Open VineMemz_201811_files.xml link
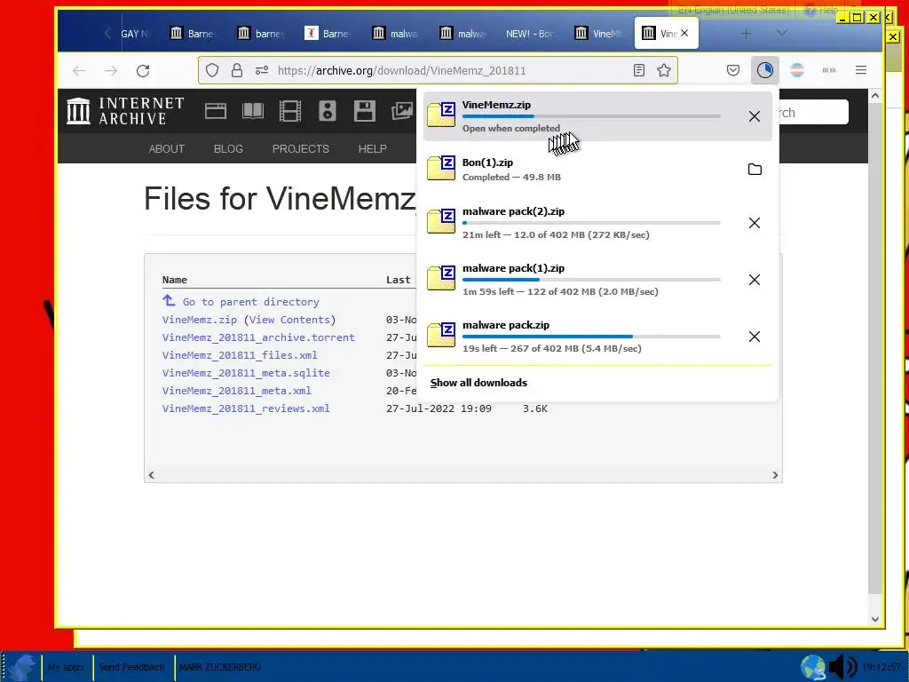 (x=240, y=355)
